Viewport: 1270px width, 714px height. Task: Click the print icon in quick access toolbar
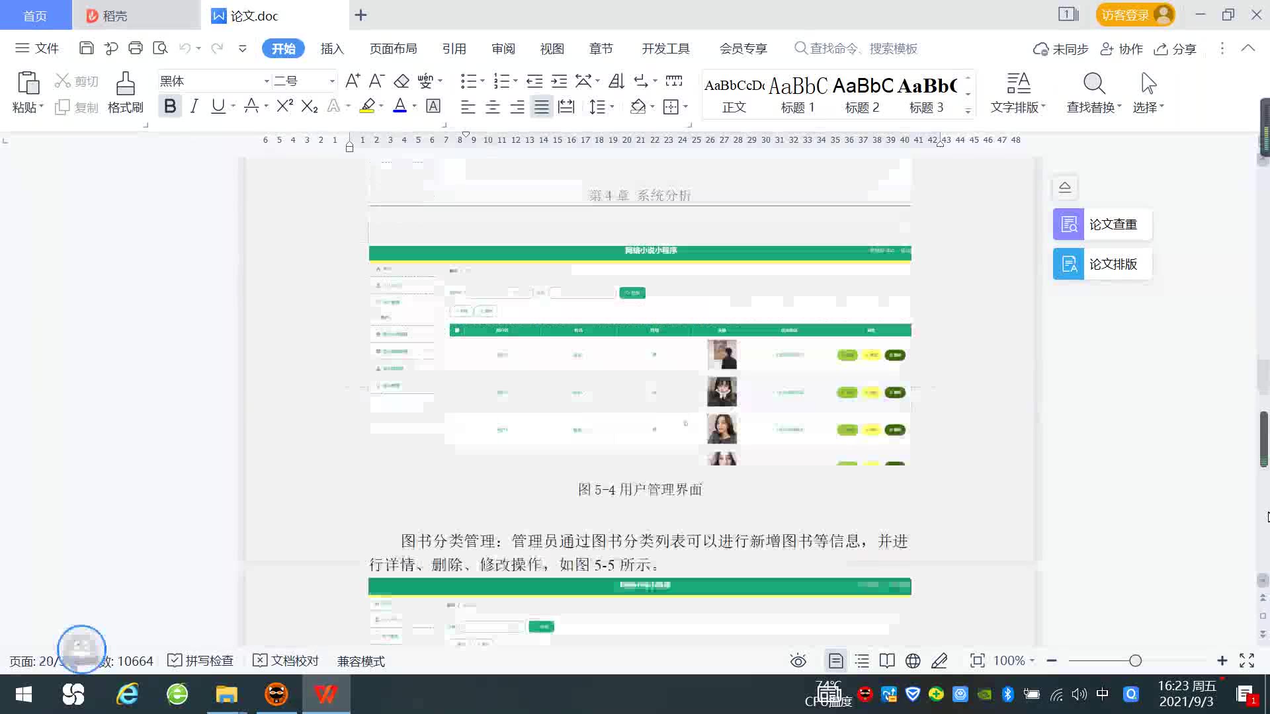[x=136, y=48]
